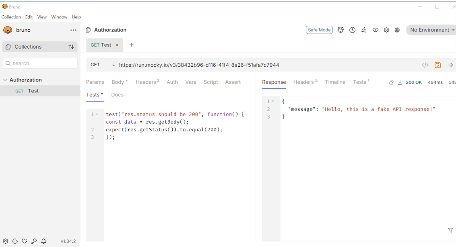Open the Vars tab
Image resolution: width=456 pixels, height=247 pixels.
191,82
